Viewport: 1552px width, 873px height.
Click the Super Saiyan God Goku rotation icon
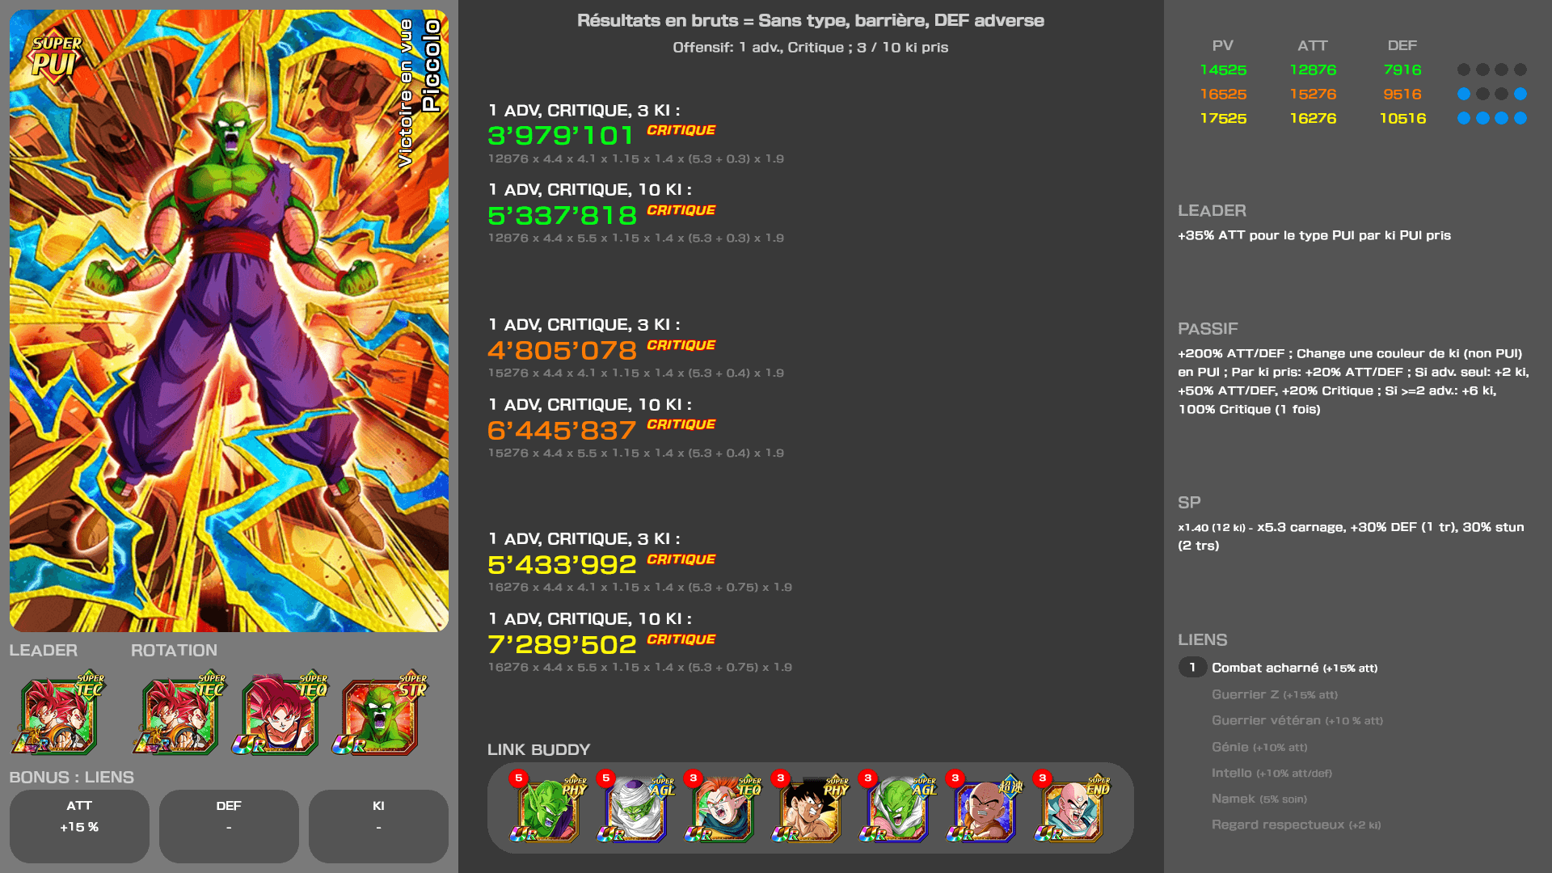(280, 715)
